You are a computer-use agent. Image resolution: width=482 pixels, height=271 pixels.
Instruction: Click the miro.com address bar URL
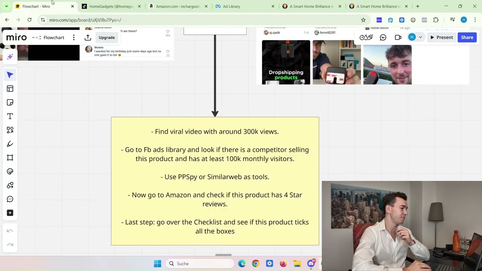[x=85, y=20]
